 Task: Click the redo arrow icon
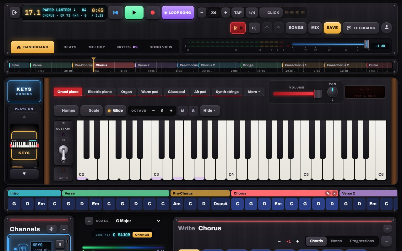coord(279,28)
